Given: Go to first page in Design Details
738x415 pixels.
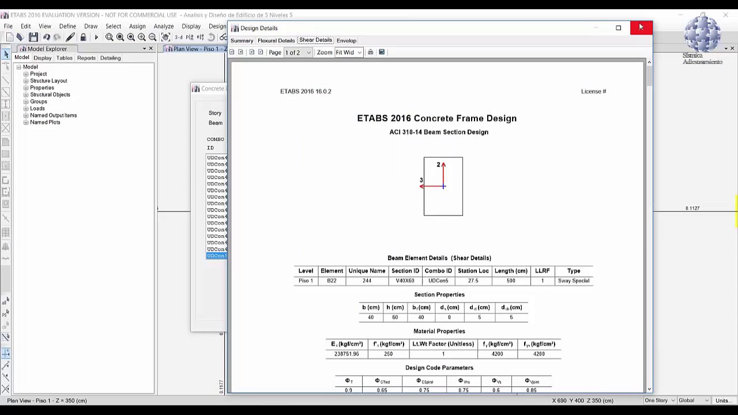Looking at the screenshot, I should pyautogui.click(x=232, y=52).
